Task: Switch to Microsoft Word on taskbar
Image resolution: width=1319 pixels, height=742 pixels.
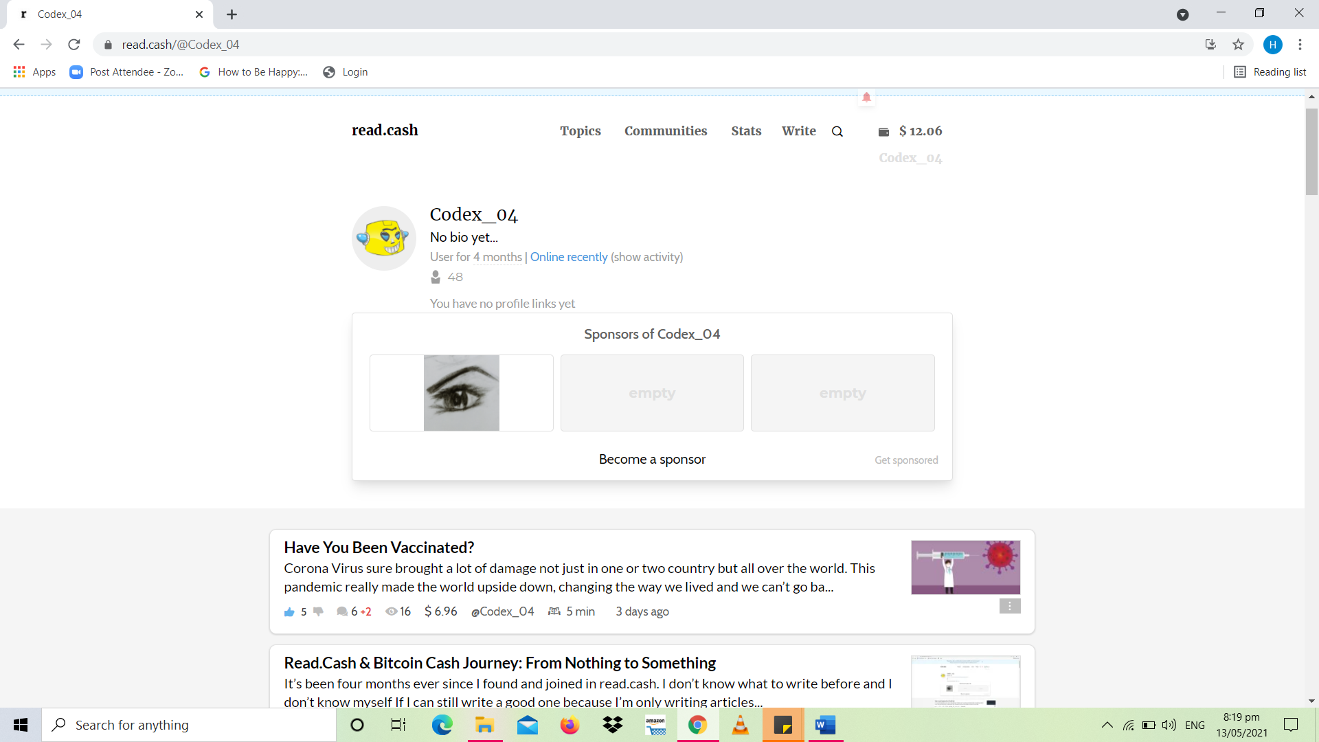Action: (826, 725)
